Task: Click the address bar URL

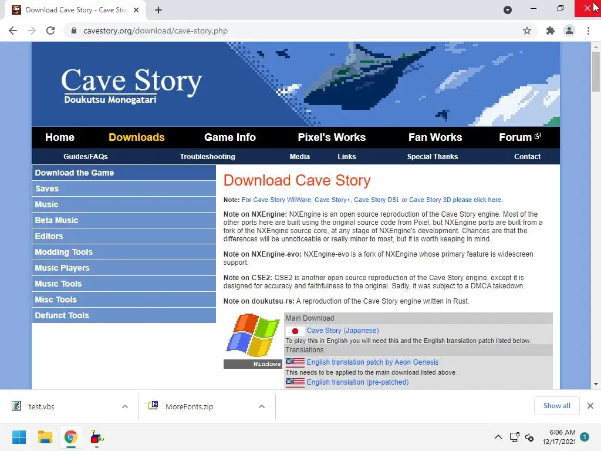Action: click(155, 31)
